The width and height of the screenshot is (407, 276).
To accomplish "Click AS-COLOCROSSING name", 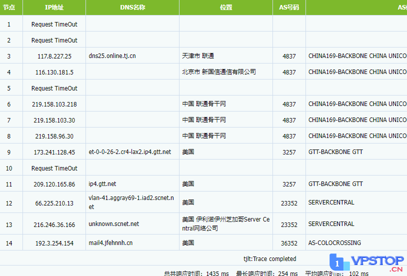I will point(334,243).
